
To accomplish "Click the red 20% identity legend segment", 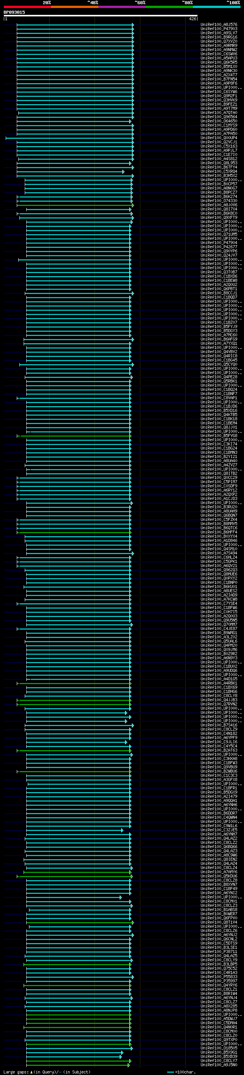I will coord(27,7).
